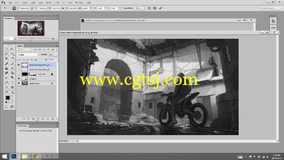Toggle lock layer position

32,60
